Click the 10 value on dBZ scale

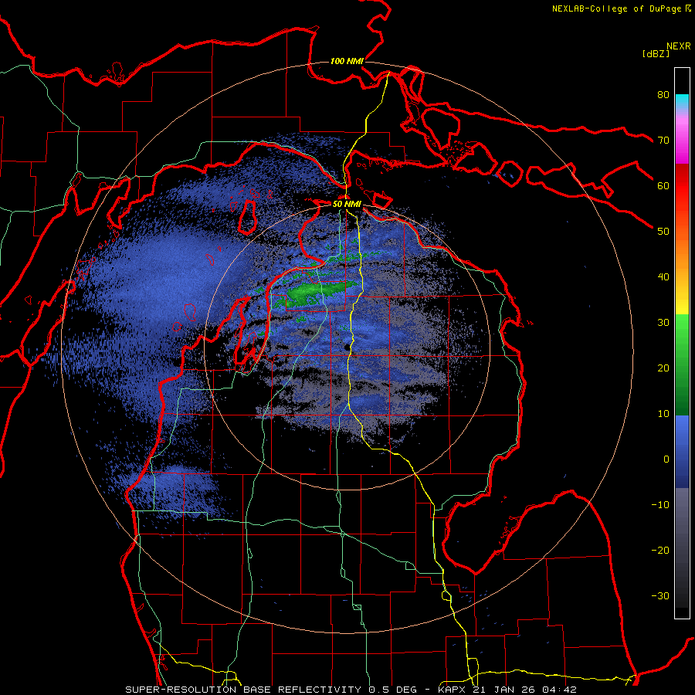[663, 414]
